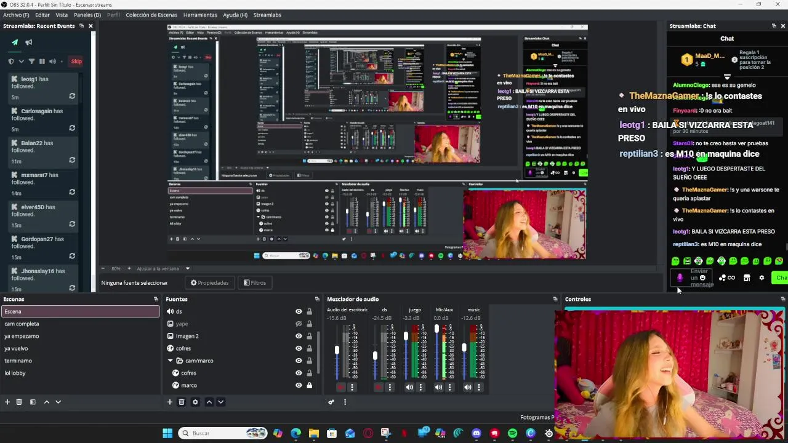This screenshot has height=443, width=788.
Task: Toggle visibility of Imagen 2 source
Action: tap(299, 336)
